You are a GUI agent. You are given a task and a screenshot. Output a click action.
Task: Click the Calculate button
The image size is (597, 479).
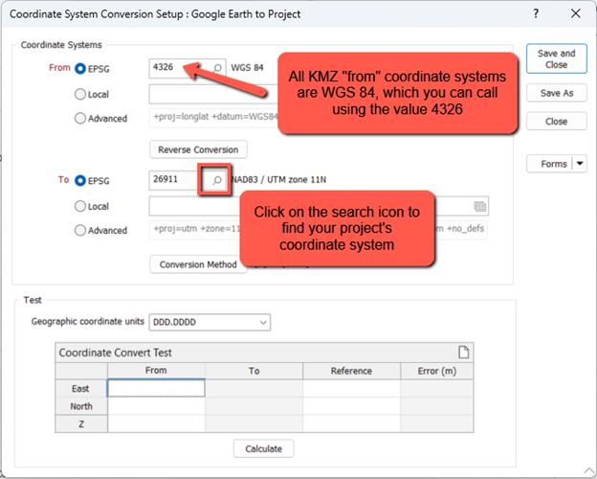pyautogui.click(x=263, y=448)
